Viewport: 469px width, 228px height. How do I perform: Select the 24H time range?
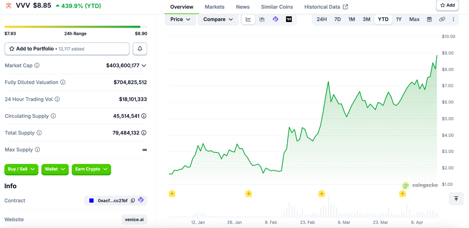point(321,19)
